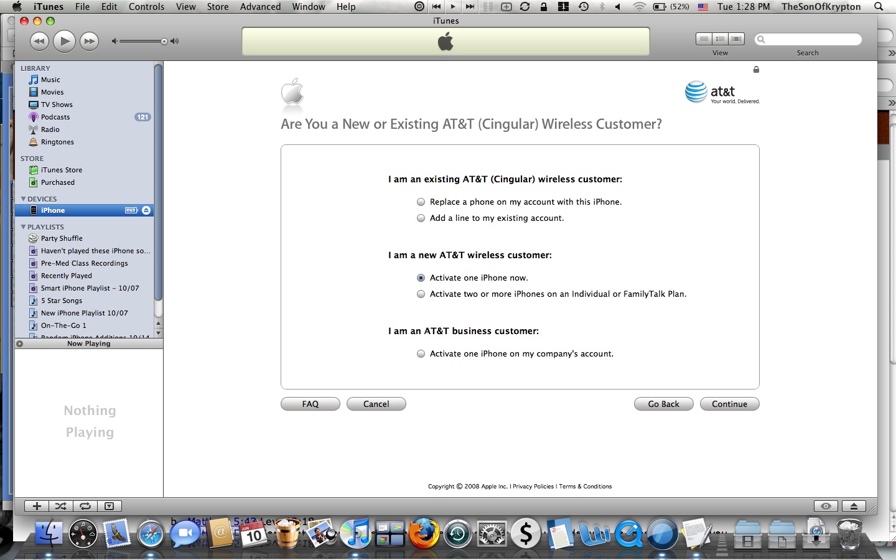Select Activate one iPhone now option
The height and width of the screenshot is (560, 896).
[421, 278]
